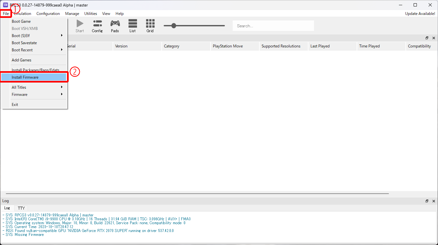Image resolution: width=438 pixels, height=245 pixels.
Task: Click the Search input field
Action: (x=273, y=26)
